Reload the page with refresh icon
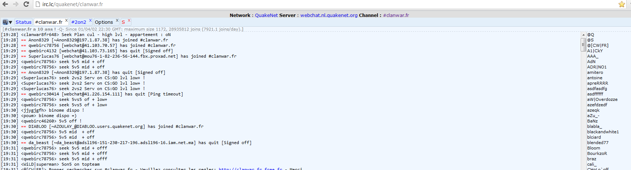The image size is (631, 170). coord(26,4)
